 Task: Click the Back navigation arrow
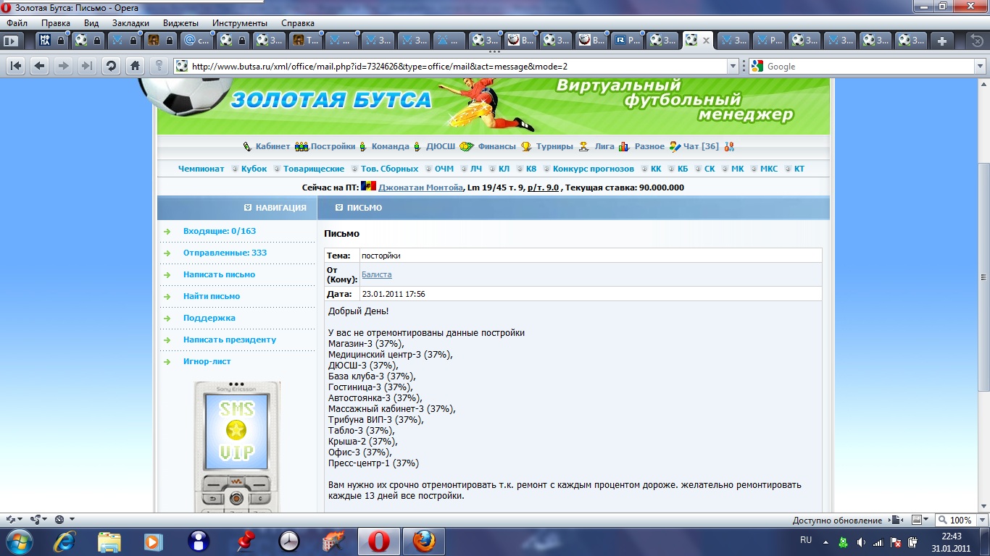40,66
